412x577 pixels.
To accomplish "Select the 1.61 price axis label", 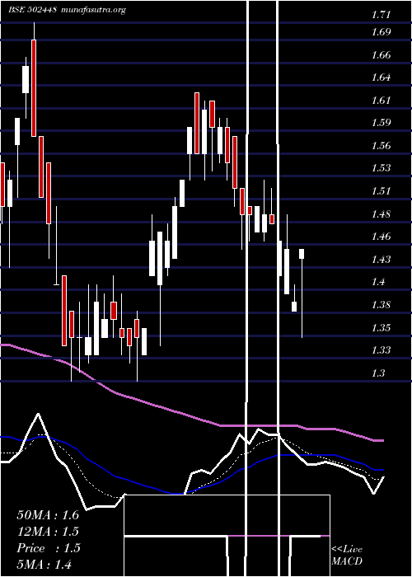I will [381, 100].
